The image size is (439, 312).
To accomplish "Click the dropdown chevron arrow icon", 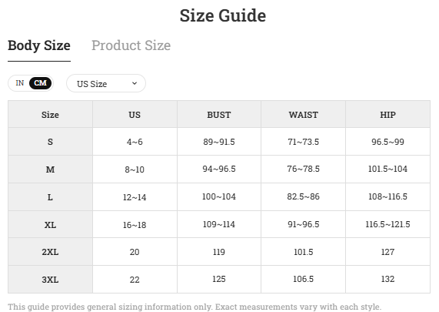I will click(135, 83).
